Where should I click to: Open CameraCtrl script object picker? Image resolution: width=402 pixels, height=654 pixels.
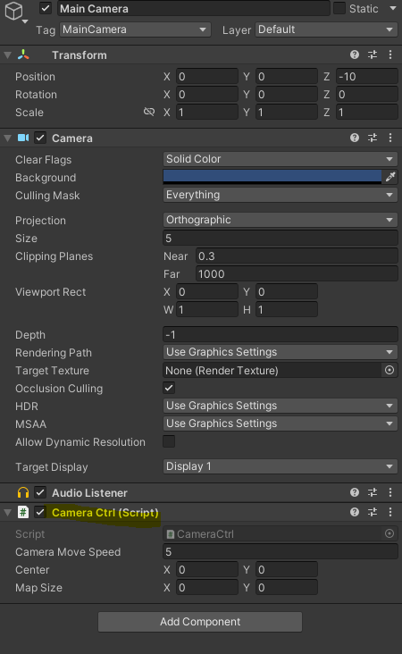click(389, 533)
